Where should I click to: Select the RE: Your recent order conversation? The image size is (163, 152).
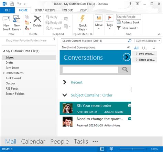[x=95, y=108]
